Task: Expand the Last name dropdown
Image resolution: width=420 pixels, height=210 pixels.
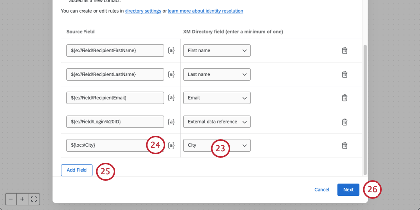Action: [217, 74]
